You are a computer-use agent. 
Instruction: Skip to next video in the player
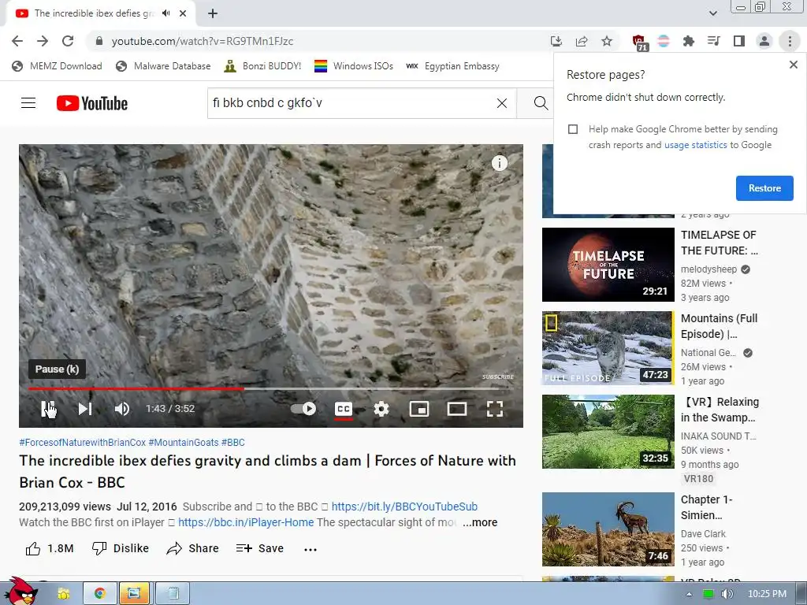click(85, 409)
